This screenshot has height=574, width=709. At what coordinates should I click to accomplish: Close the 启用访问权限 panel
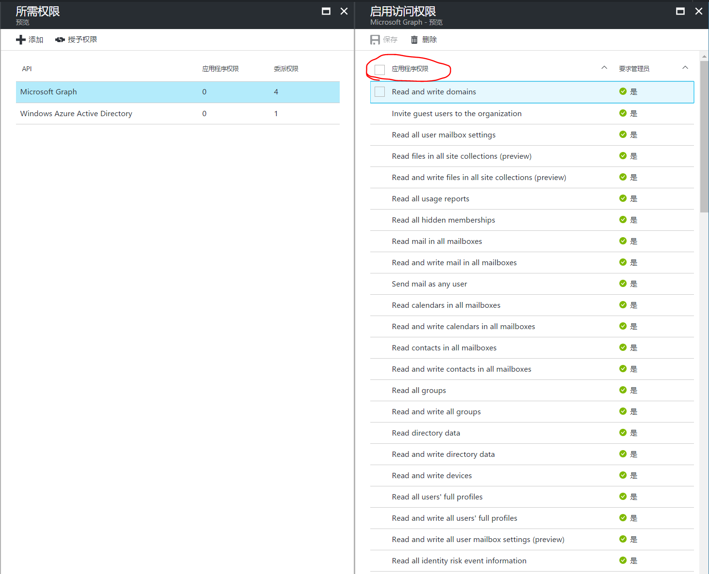point(698,11)
